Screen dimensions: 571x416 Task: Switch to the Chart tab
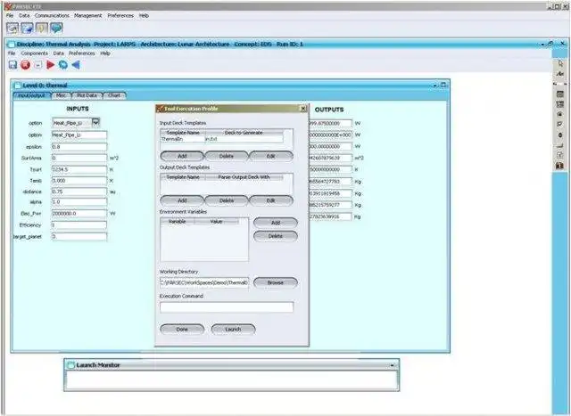[114, 95]
